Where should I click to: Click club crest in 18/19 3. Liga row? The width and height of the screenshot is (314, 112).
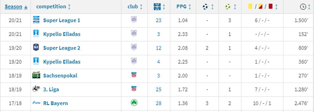click(x=134, y=89)
